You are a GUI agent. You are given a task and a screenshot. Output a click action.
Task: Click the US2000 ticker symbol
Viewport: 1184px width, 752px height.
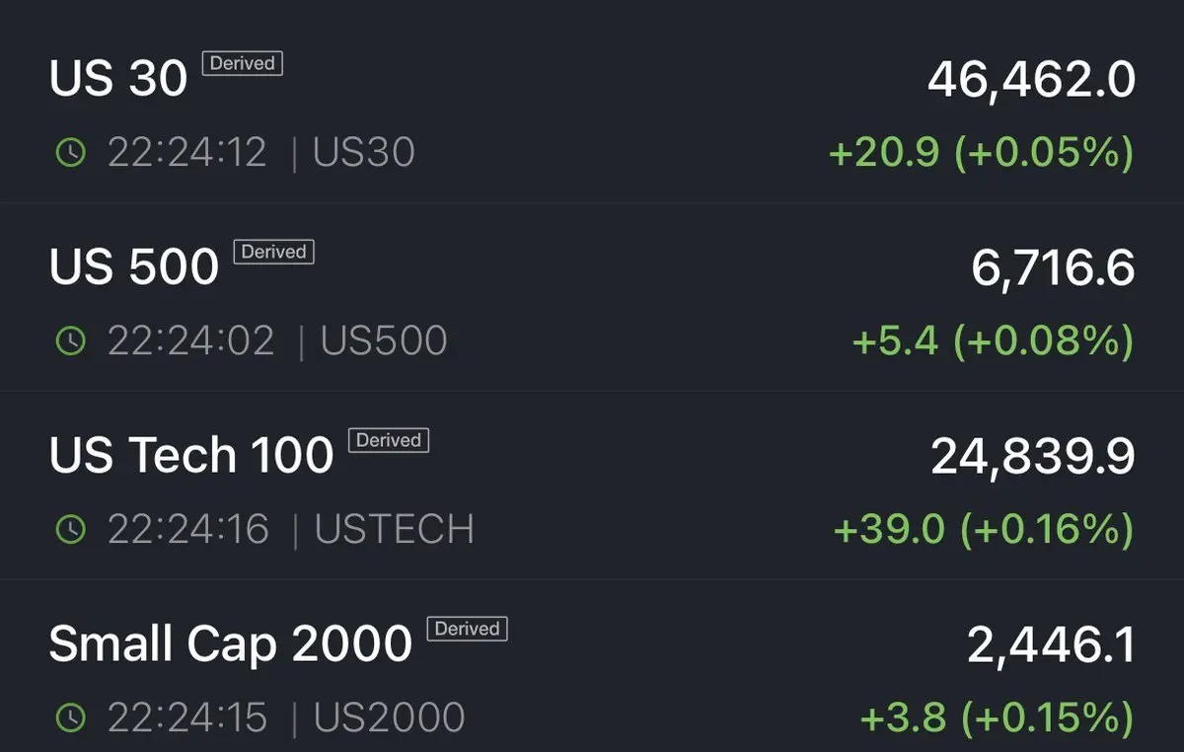pos(389,717)
